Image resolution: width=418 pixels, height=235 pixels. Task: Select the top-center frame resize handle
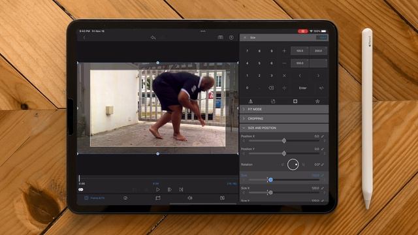click(x=158, y=63)
